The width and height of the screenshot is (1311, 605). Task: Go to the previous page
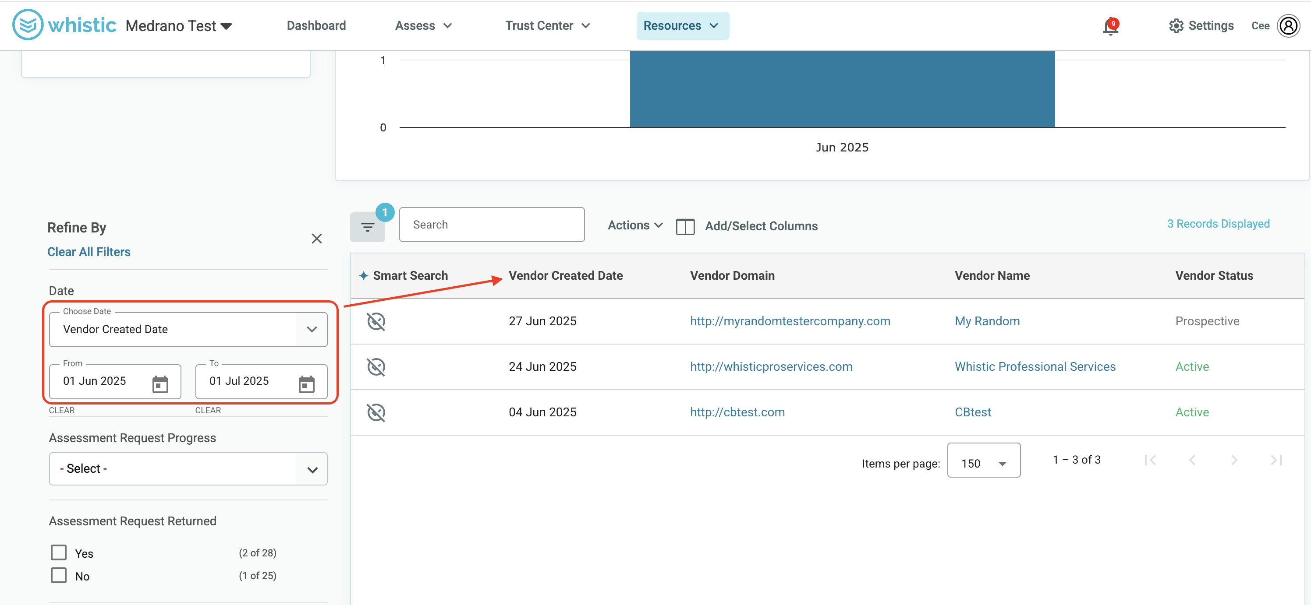point(1192,460)
